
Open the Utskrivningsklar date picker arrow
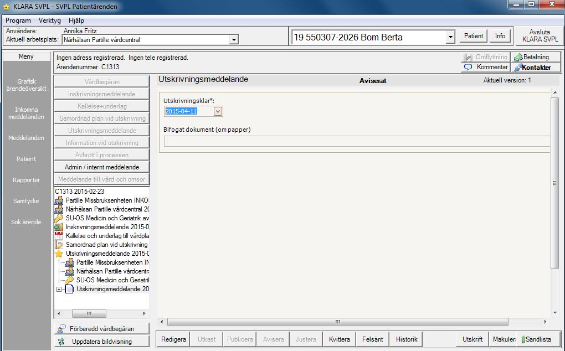coord(218,112)
